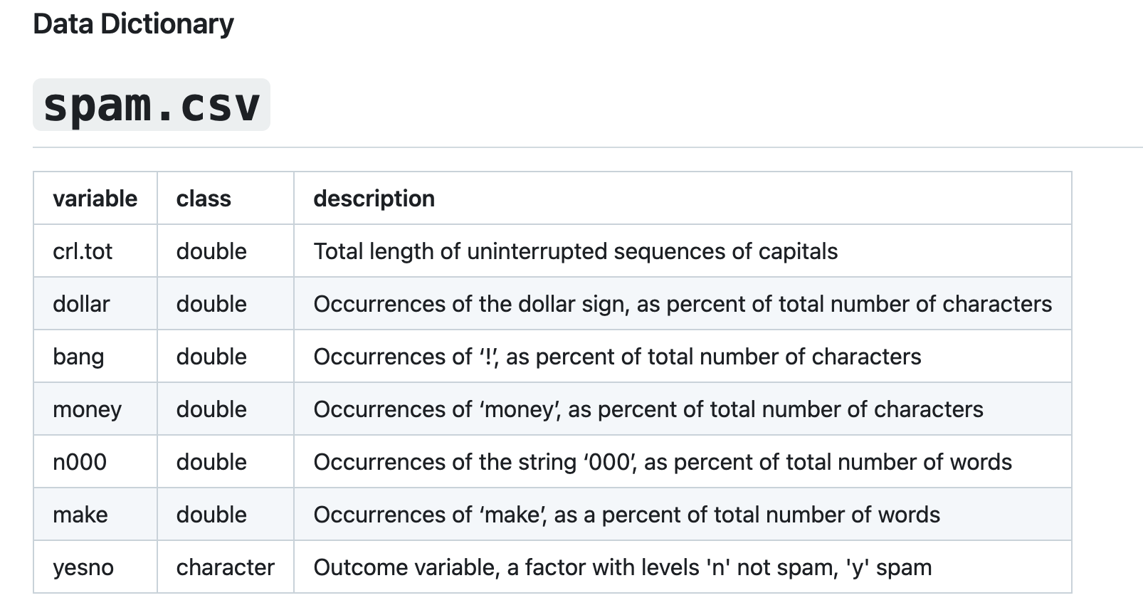
Task: Click the "character" class cell
Action: click(225, 567)
